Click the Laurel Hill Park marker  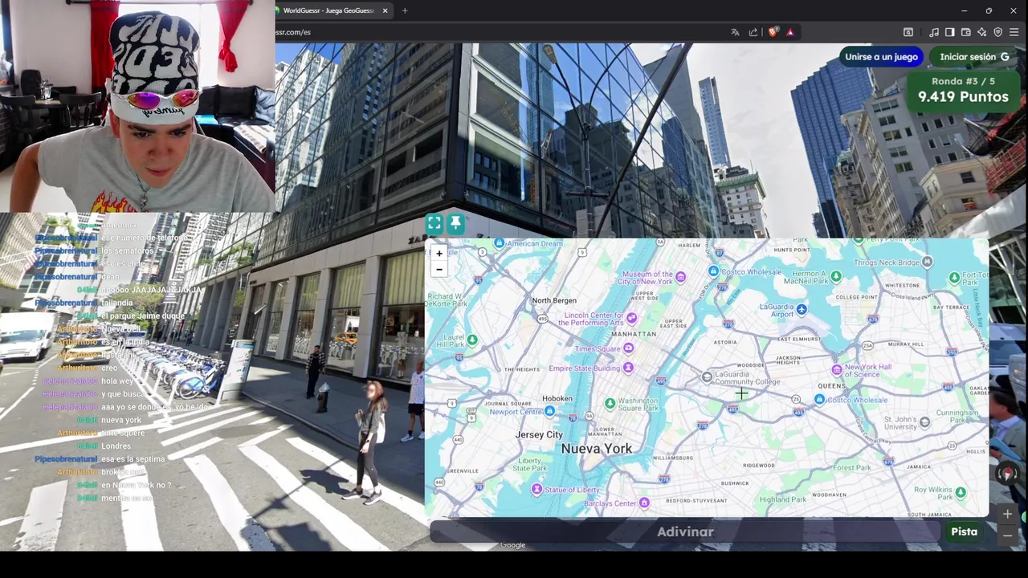(472, 340)
